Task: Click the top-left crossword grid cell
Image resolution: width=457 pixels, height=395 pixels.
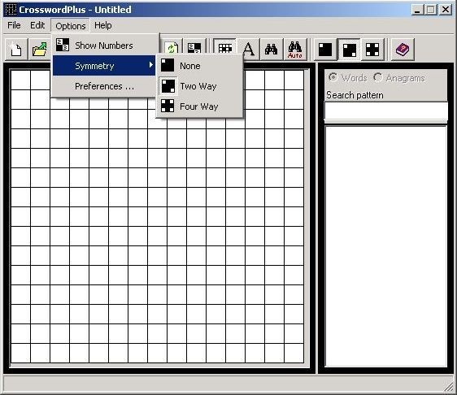Action: (x=20, y=80)
